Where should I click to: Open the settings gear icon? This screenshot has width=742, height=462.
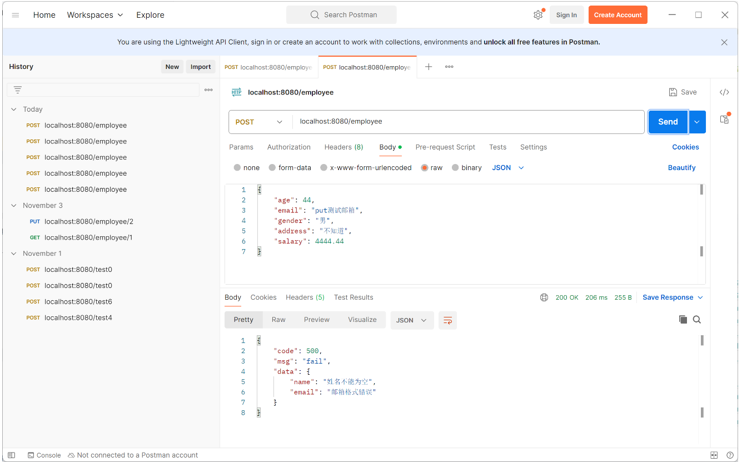tap(538, 15)
